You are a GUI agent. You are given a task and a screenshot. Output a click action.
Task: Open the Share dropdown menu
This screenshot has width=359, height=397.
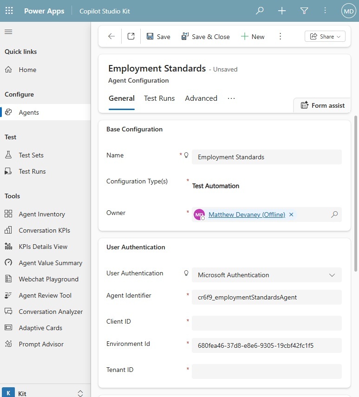(x=325, y=37)
